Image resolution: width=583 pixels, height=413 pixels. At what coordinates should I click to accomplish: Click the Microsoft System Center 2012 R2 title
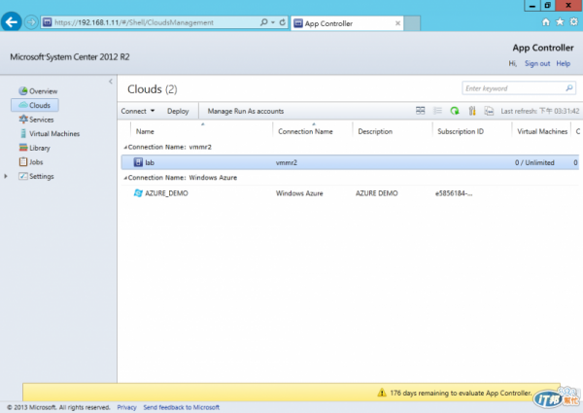point(70,57)
